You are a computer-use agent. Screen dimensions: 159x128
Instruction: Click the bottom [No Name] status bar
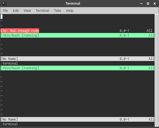tap(77, 119)
